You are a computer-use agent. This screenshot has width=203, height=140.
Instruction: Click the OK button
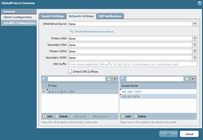pyautogui.click(x=168, y=134)
